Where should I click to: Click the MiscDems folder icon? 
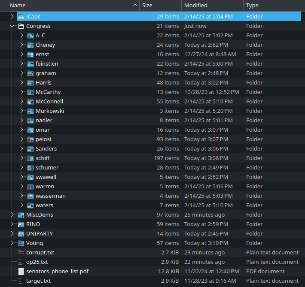tap(21, 215)
